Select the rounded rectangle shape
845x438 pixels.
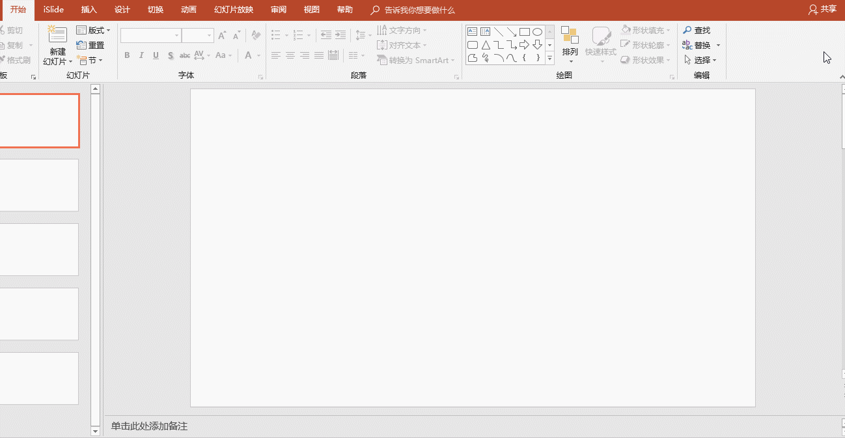(473, 45)
